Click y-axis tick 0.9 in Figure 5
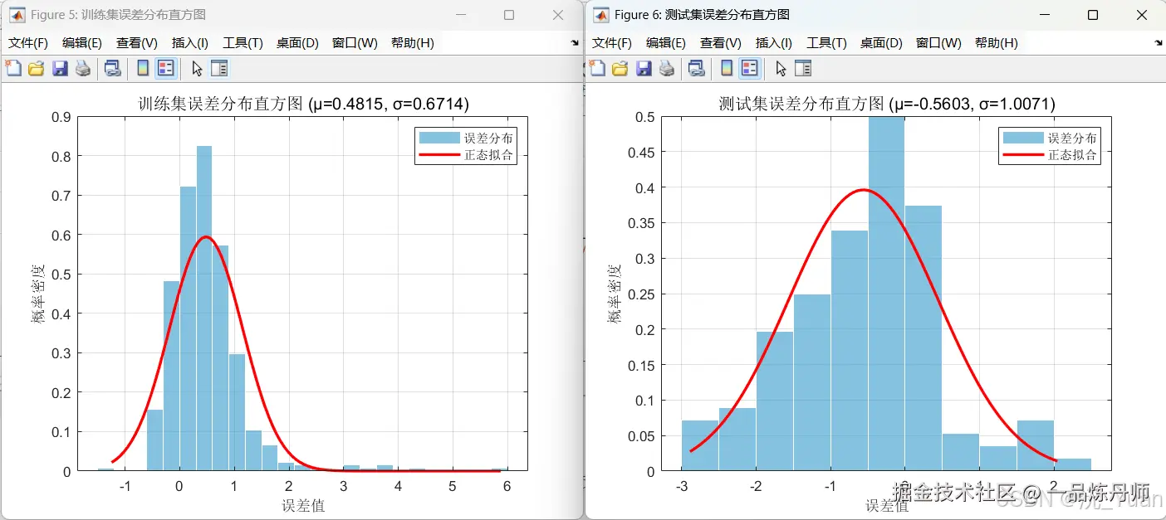Image resolution: width=1166 pixels, height=520 pixels. [61, 117]
